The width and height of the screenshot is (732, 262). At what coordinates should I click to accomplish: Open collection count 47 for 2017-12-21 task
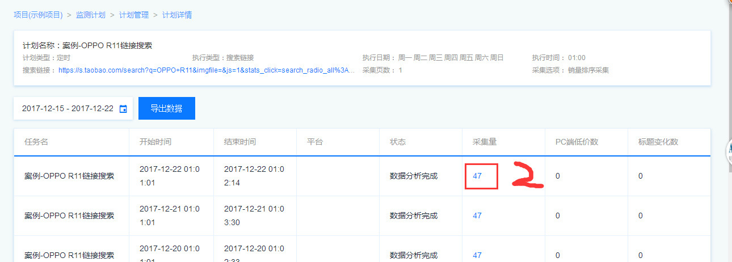[477, 215]
